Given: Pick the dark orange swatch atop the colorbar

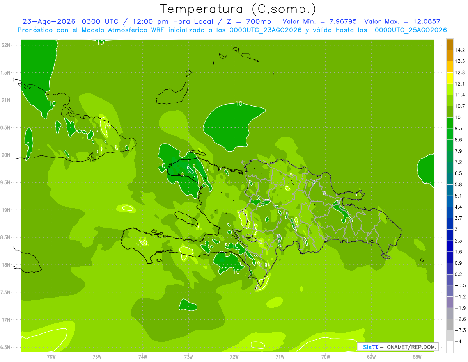Looking at the screenshot, I should [x=450, y=45].
